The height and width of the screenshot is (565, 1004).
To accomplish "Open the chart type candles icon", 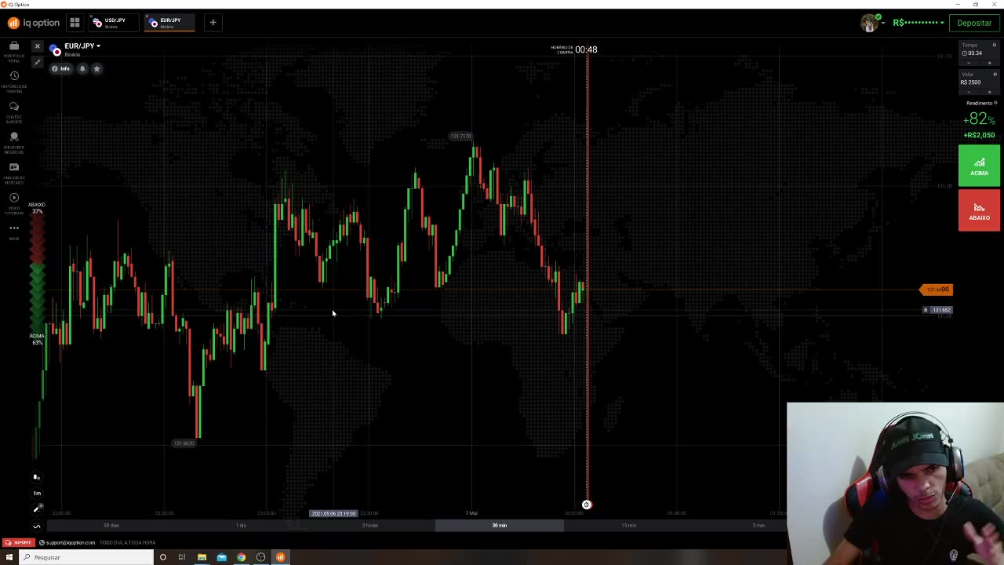I will click(36, 477).
